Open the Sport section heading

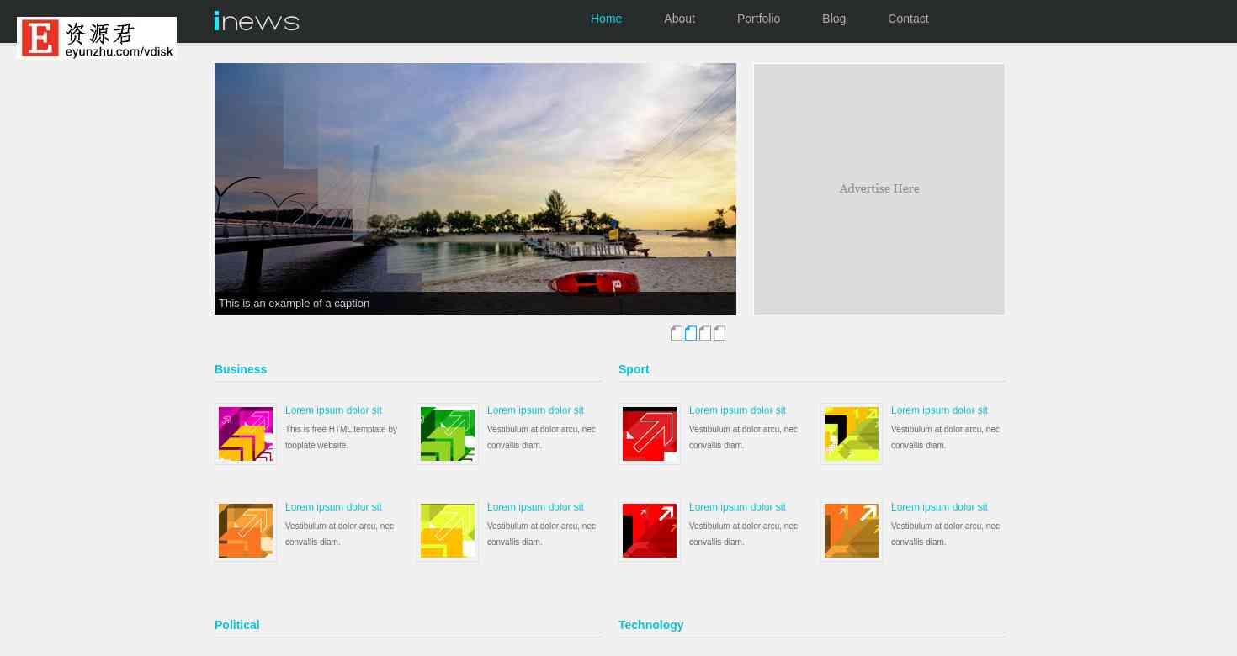click(634, 369)
